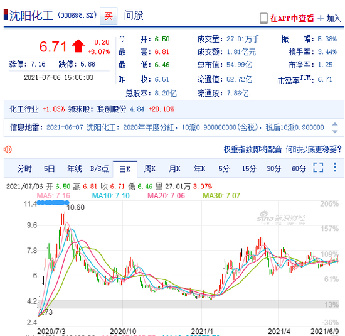The image size is (345, 336).
Task: Select the 日K daily candlestick tab
Action: point(125,169)
